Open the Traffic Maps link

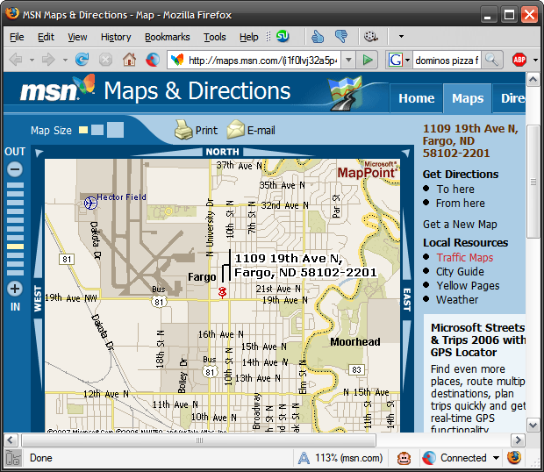[x=464, y=258]
